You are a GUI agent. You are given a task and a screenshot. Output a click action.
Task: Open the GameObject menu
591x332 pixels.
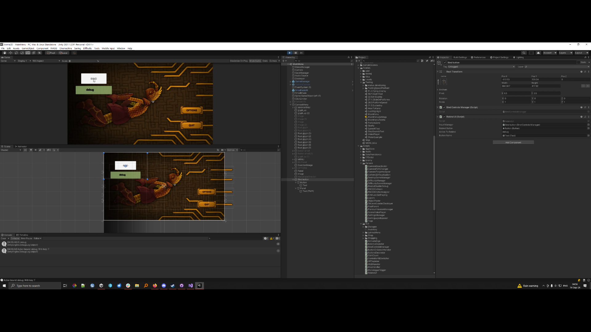(28, 48)
